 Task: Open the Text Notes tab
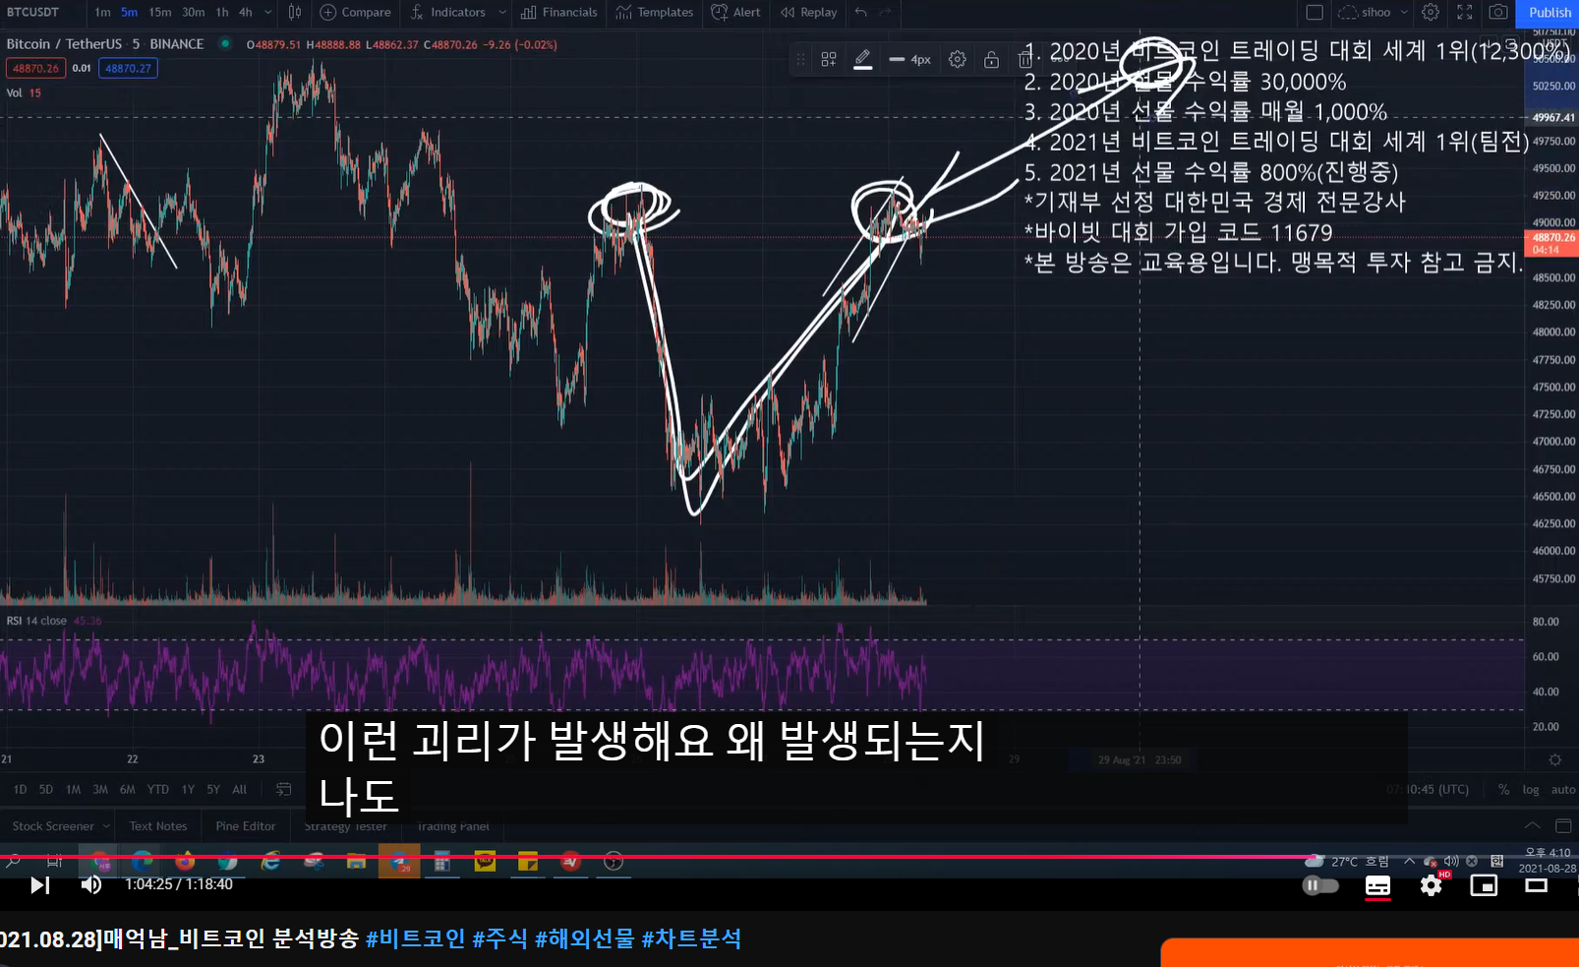158,826
